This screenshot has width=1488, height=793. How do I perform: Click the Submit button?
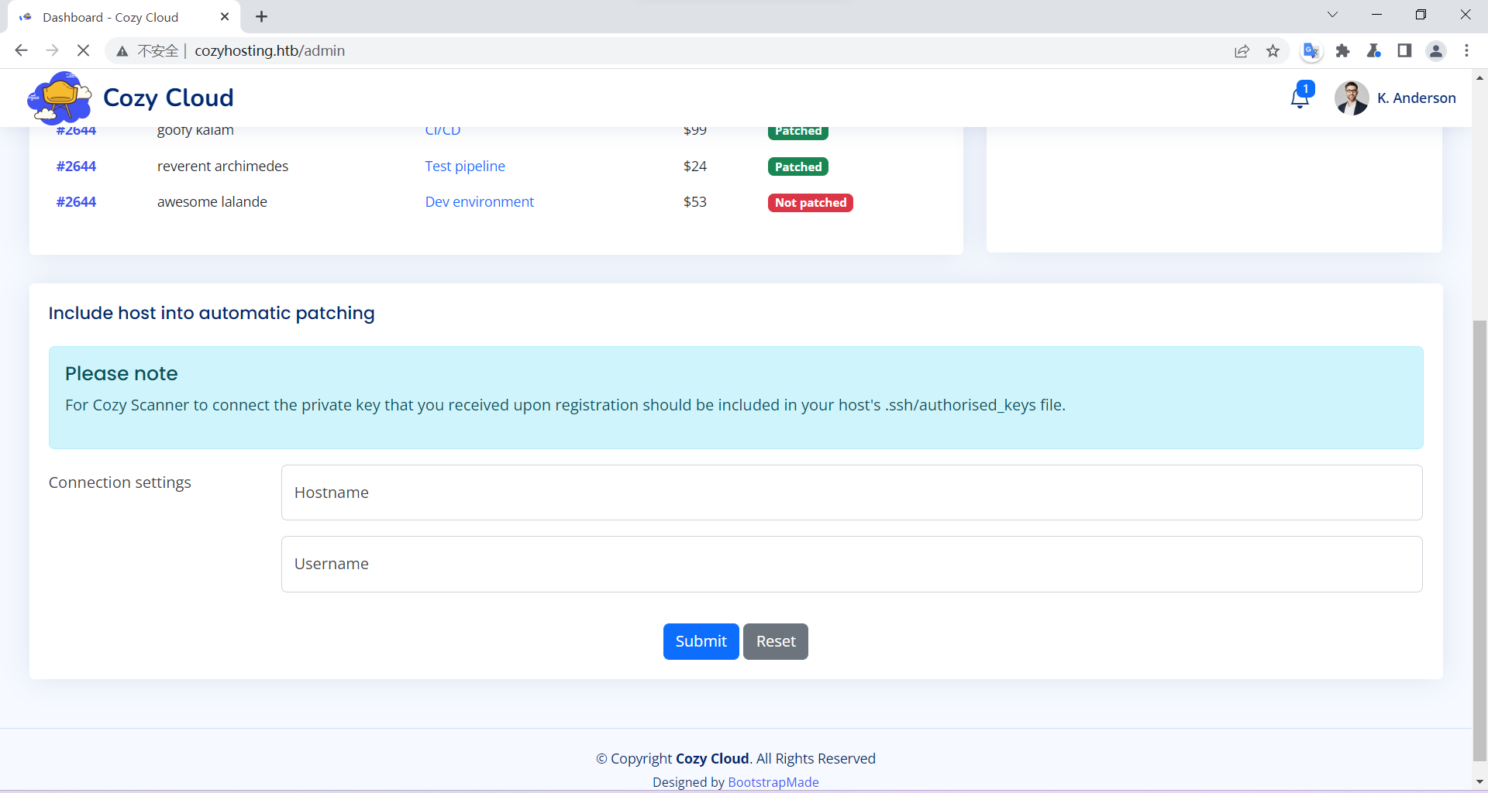(701, 641)
